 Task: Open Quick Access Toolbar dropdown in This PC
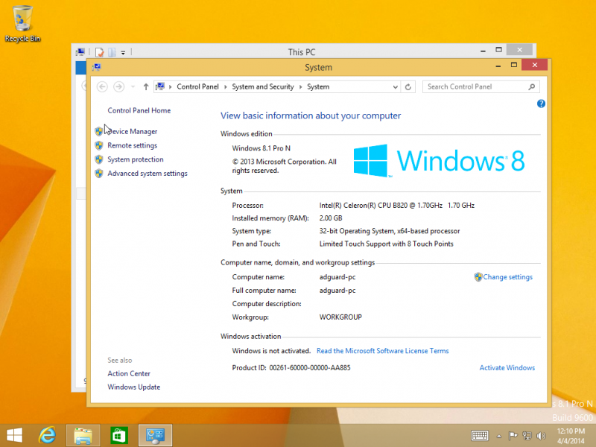pos(123,52)
